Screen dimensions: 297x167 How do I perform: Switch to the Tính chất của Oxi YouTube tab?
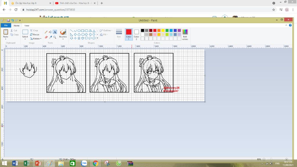[76, 3]
